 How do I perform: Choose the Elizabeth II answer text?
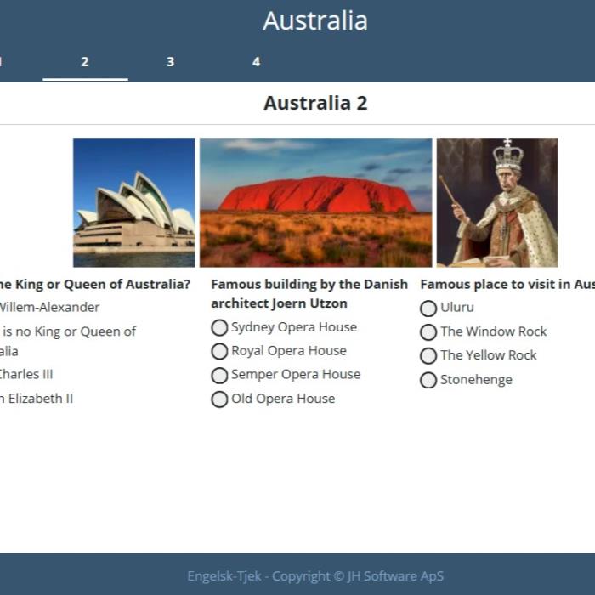tap(38, 399)
